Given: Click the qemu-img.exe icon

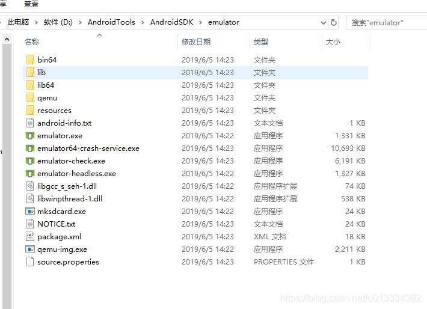Looking at the screenshot, I should pyautogui.click(x=30, y=249).
